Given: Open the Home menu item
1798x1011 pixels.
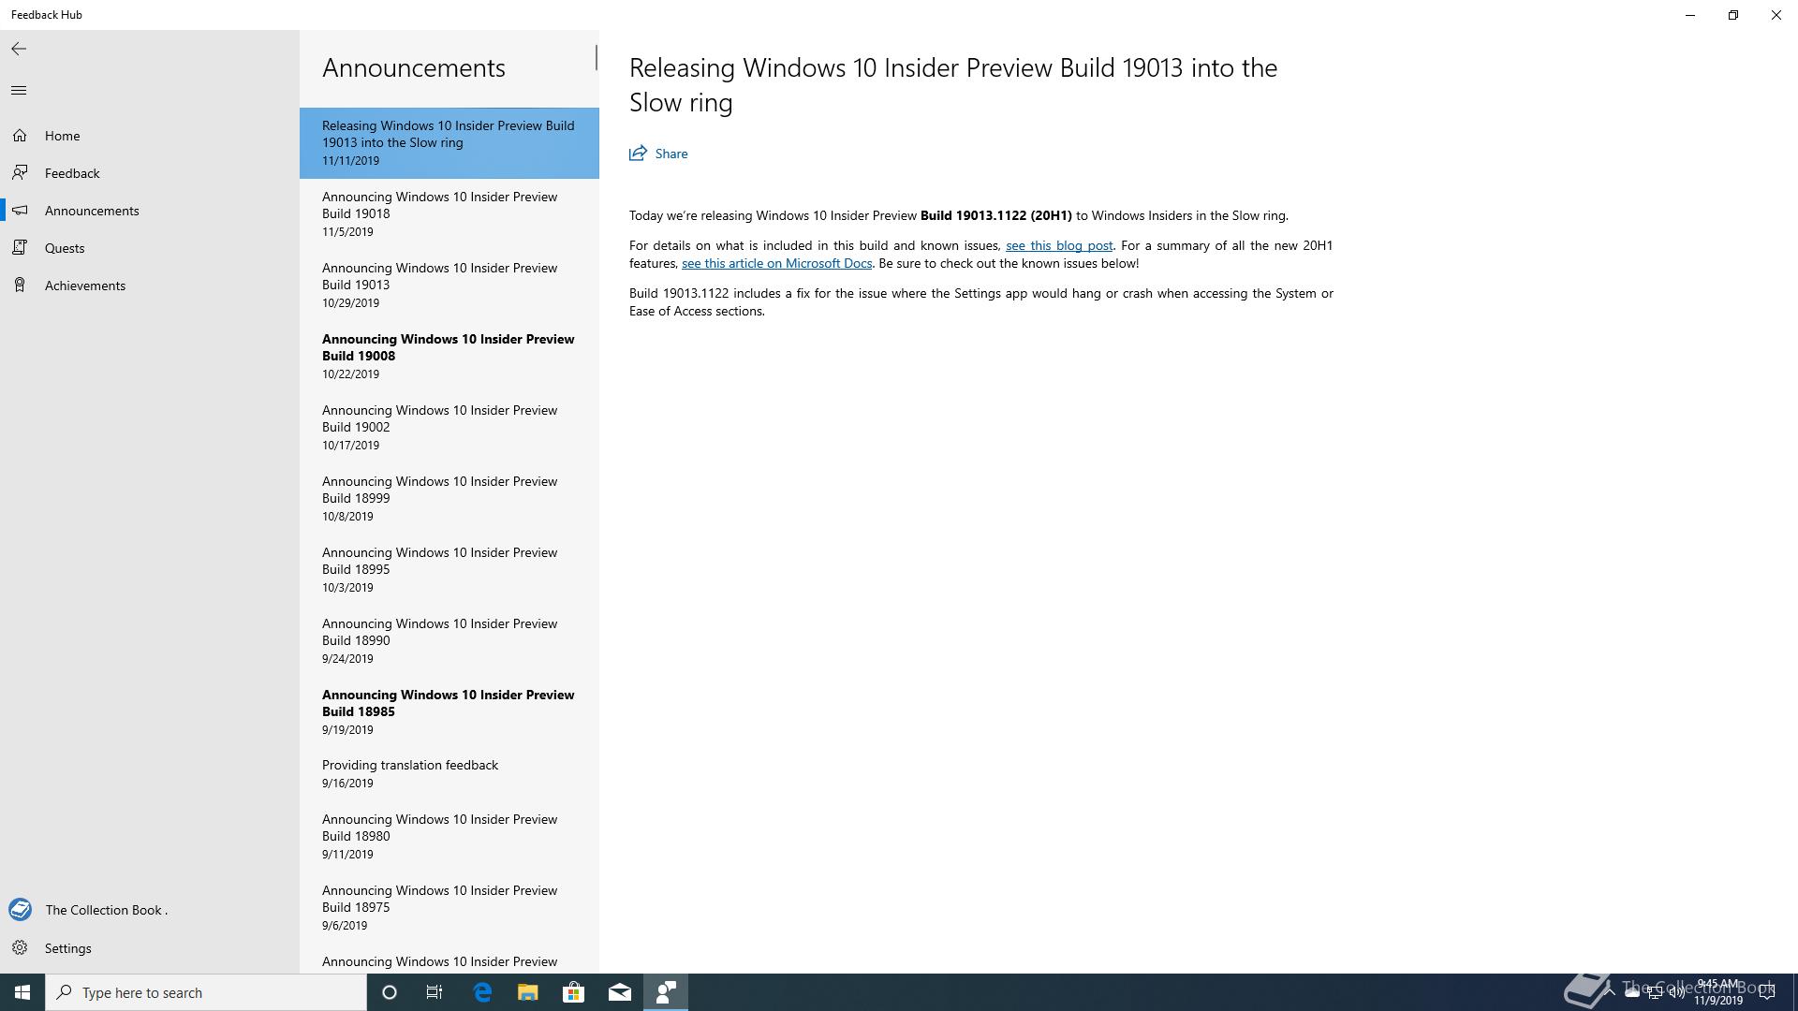Looking at the screenshot, I should pyautogui.click(x=150, y=136).
